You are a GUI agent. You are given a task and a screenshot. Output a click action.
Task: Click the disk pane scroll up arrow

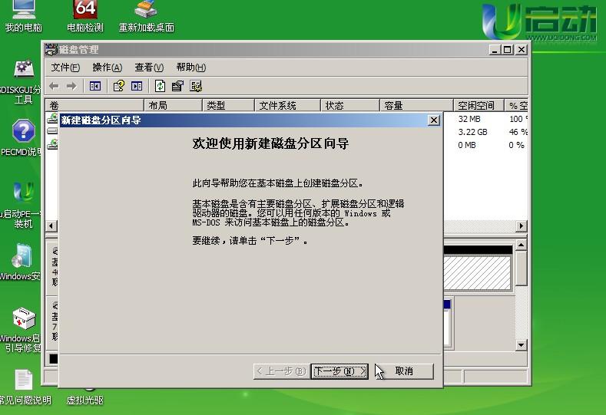(x=522, y=245)
